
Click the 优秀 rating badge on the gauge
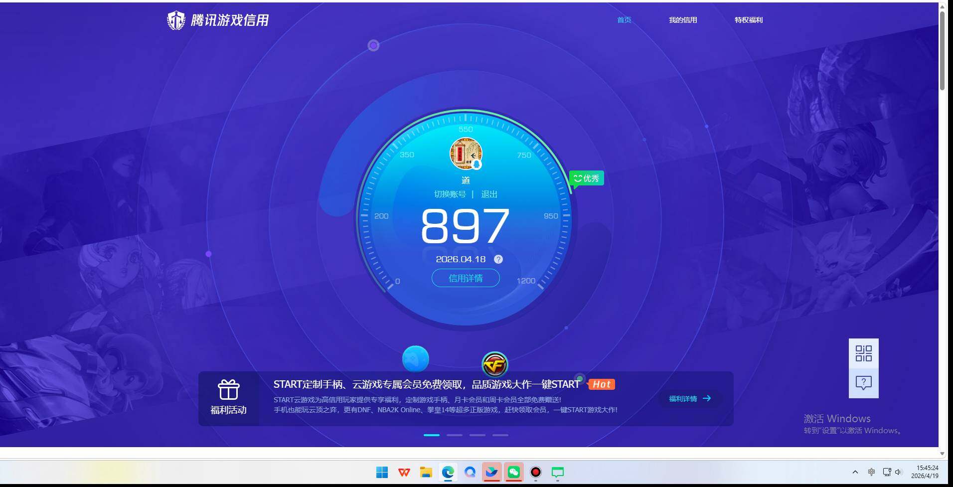[587, 178]
